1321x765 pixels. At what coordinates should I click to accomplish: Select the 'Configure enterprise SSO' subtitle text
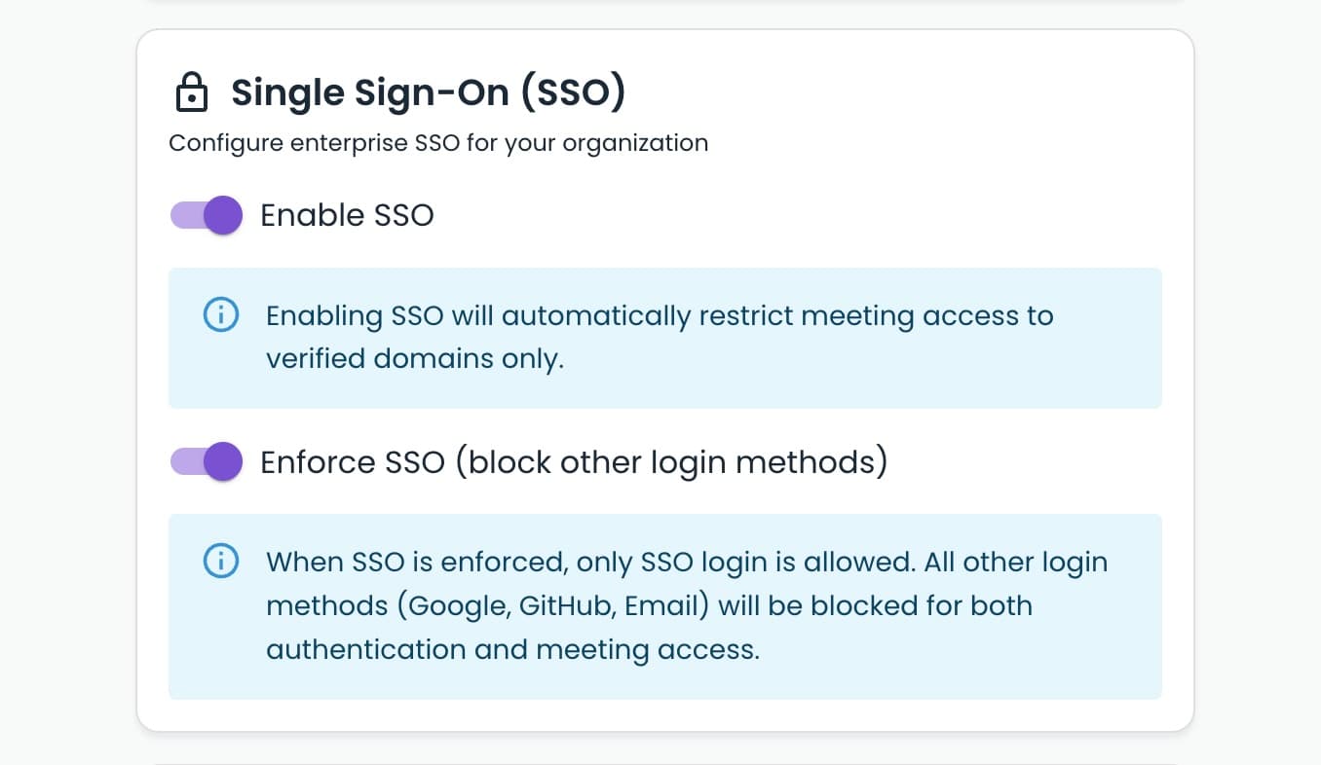(438, 142)
